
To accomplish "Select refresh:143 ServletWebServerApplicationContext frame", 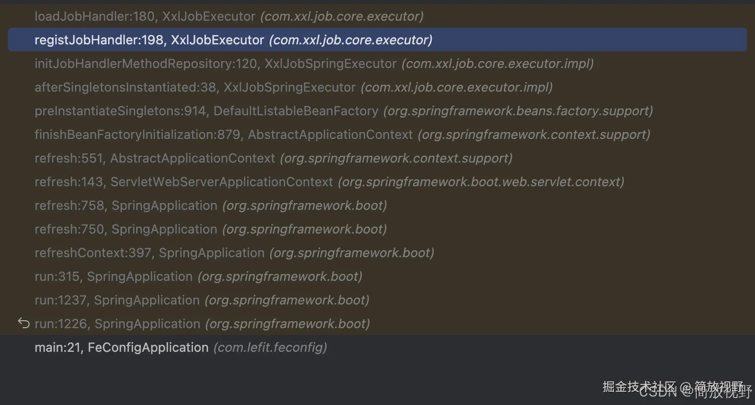I will click(x=184, y=182).
